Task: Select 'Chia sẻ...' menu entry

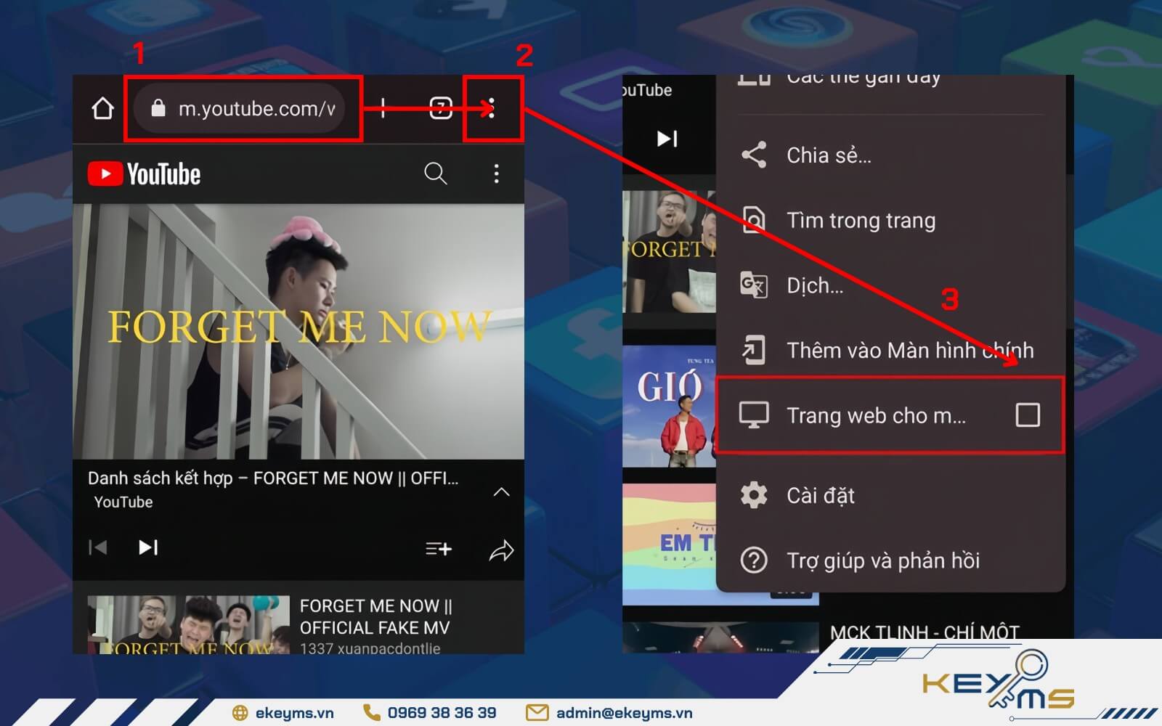Action: (x=890, y=155)
